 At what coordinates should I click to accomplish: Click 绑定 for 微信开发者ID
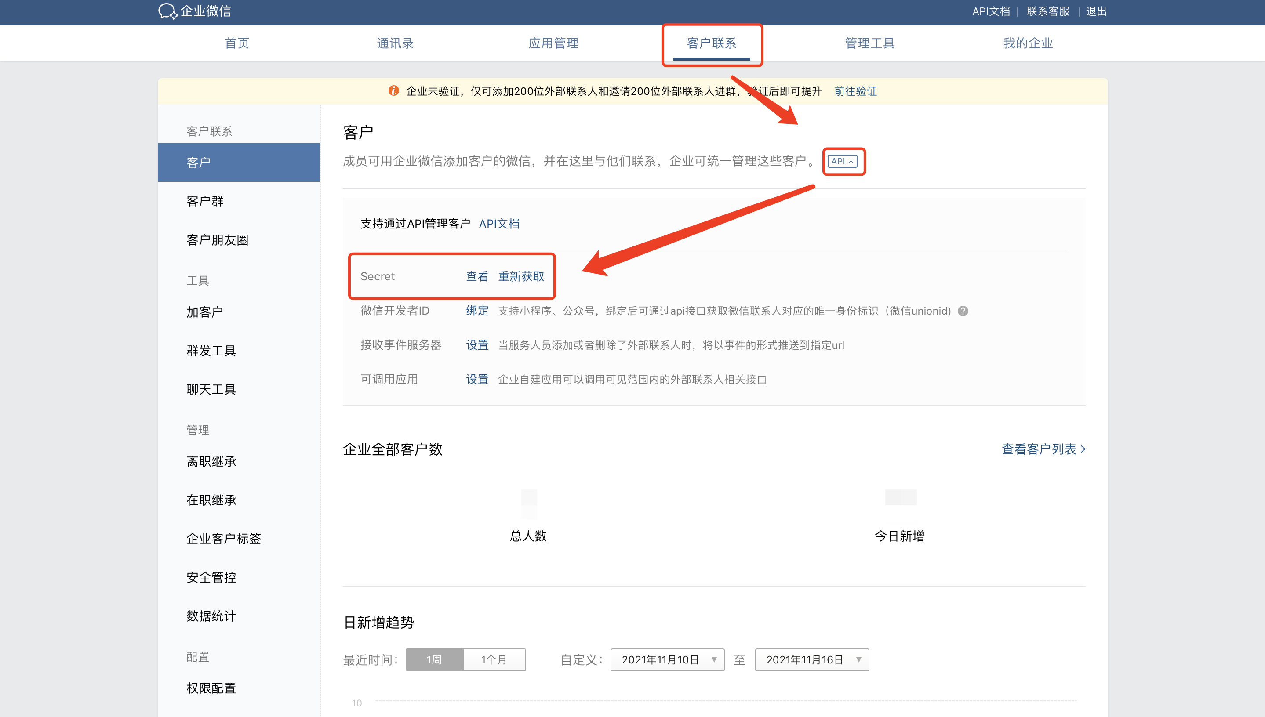tap(477, 311)
